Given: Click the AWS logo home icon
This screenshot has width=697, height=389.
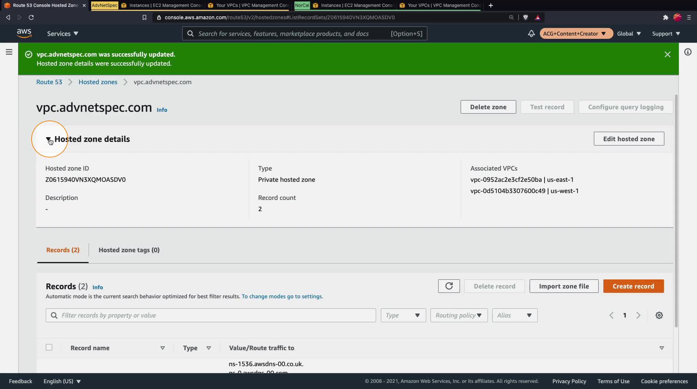Looking at the screenshot, I should coord(24,33).
